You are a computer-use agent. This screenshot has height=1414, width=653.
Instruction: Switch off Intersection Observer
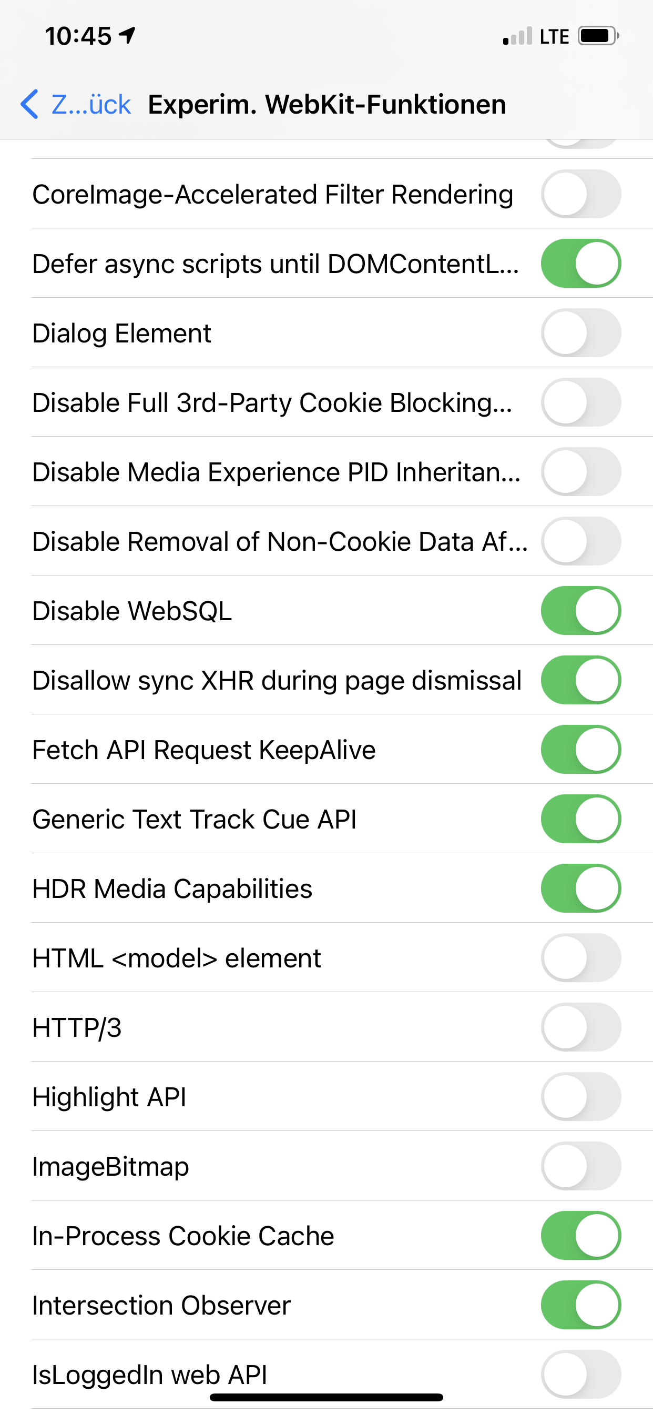580,1305
